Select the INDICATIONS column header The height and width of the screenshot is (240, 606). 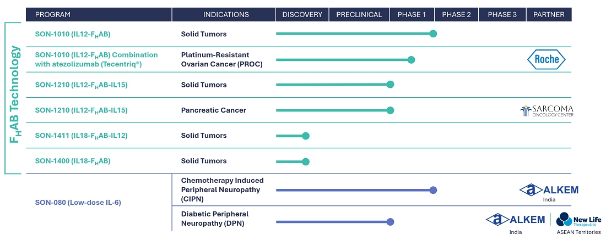[x=226, y=15]
